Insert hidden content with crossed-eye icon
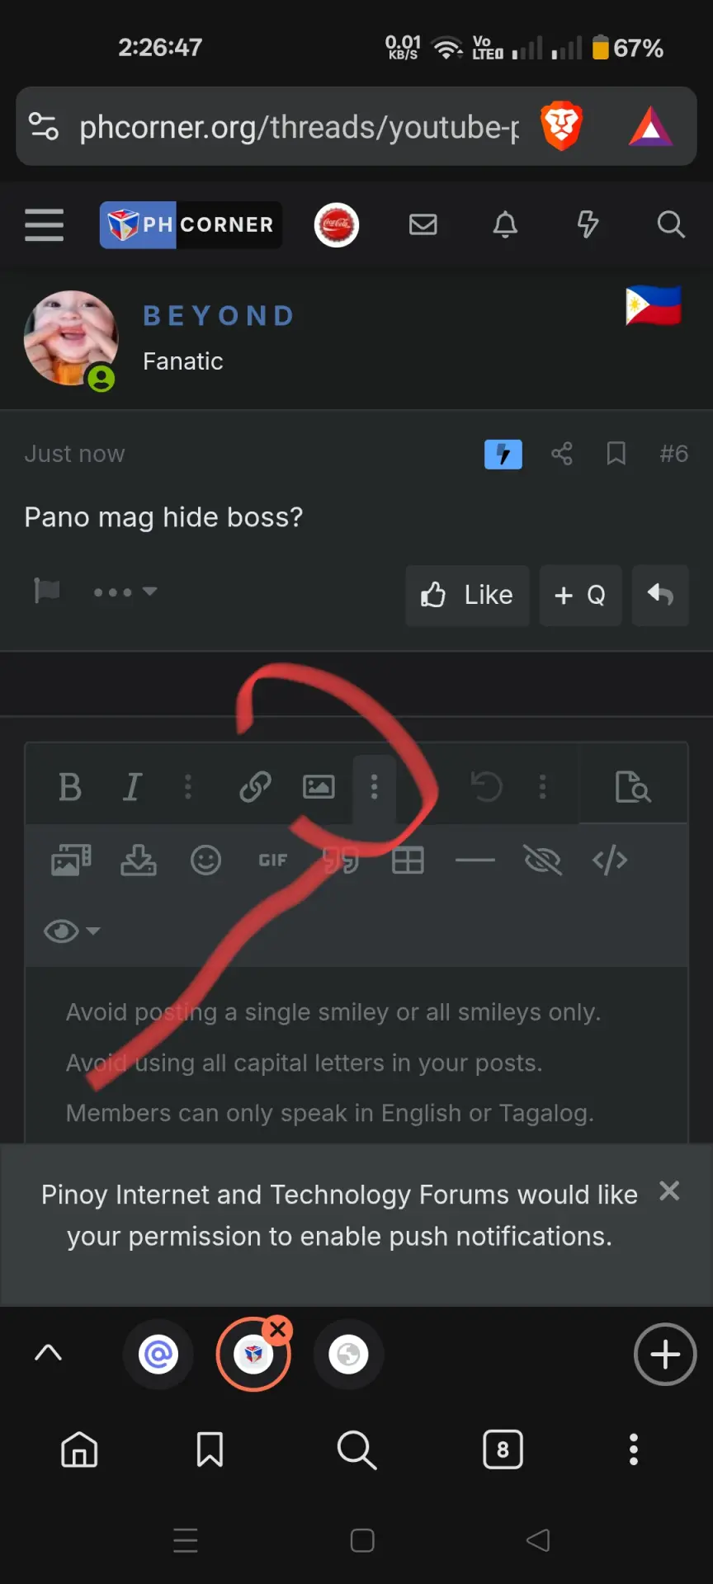The width and height of the screenshot is (713, 1584). (543, 860)
